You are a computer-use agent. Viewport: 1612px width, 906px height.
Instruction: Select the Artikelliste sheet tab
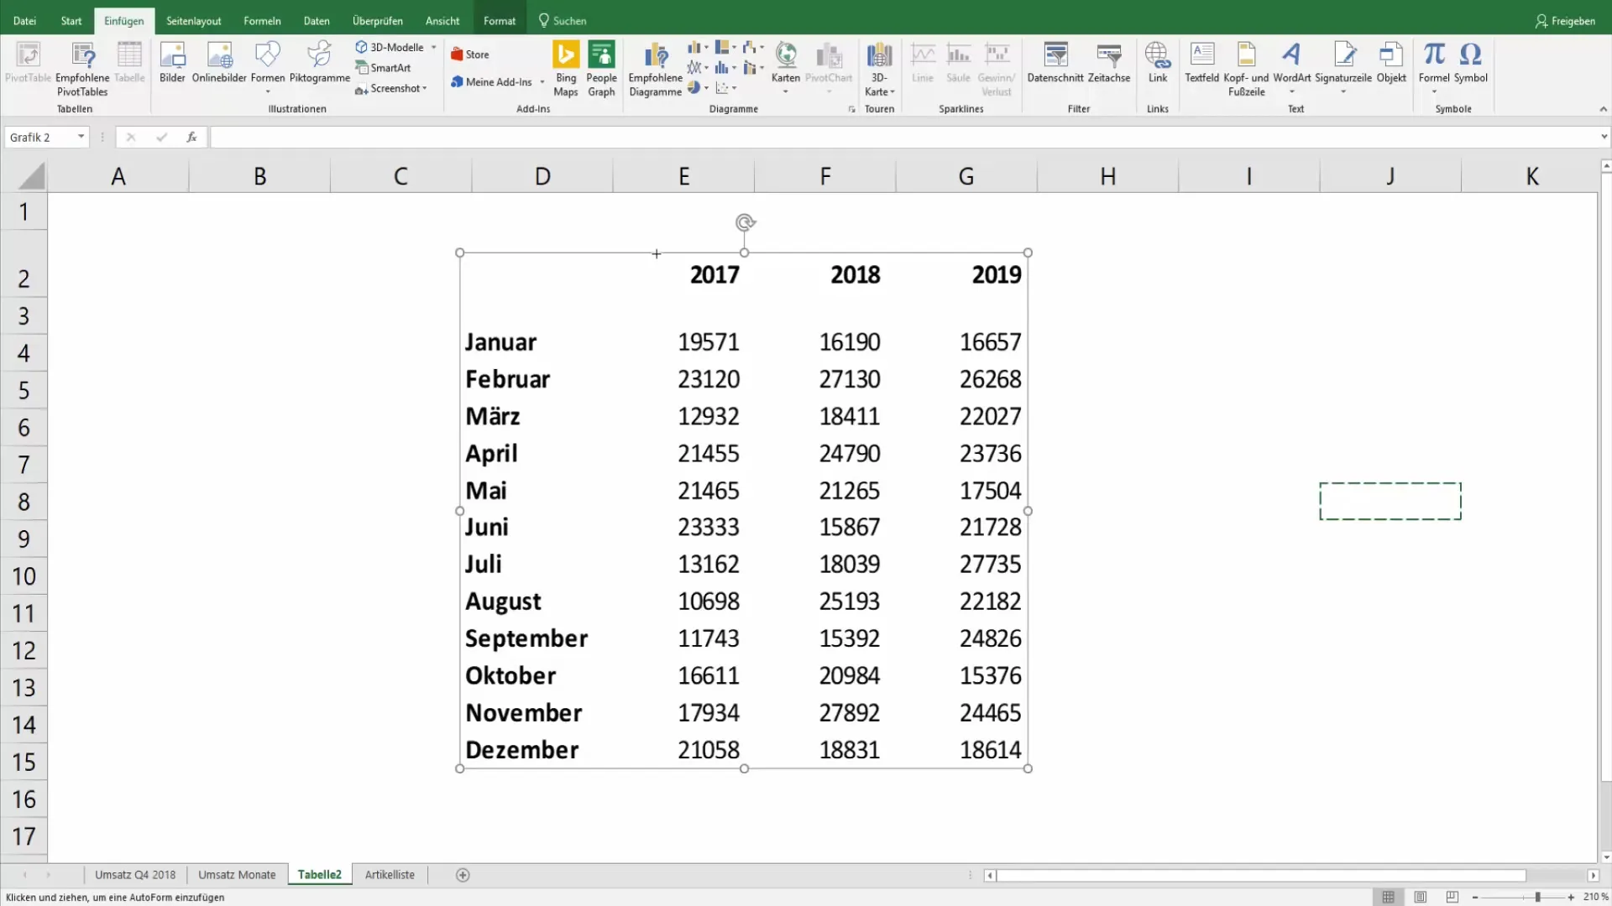pos(389,874)
